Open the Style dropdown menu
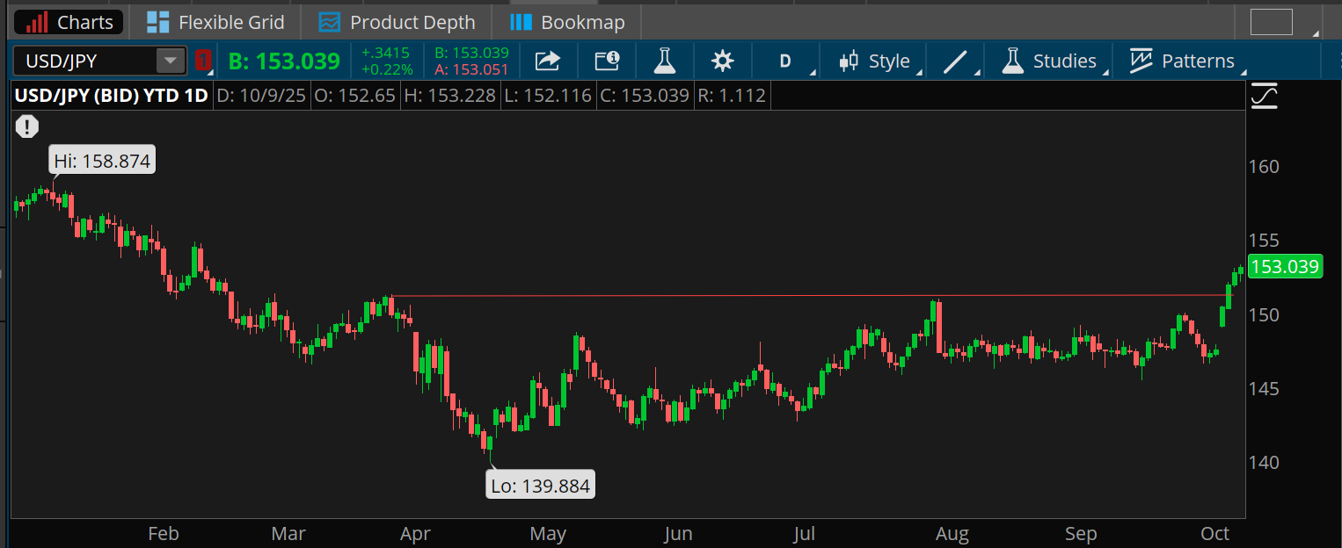 pos(875,61)
